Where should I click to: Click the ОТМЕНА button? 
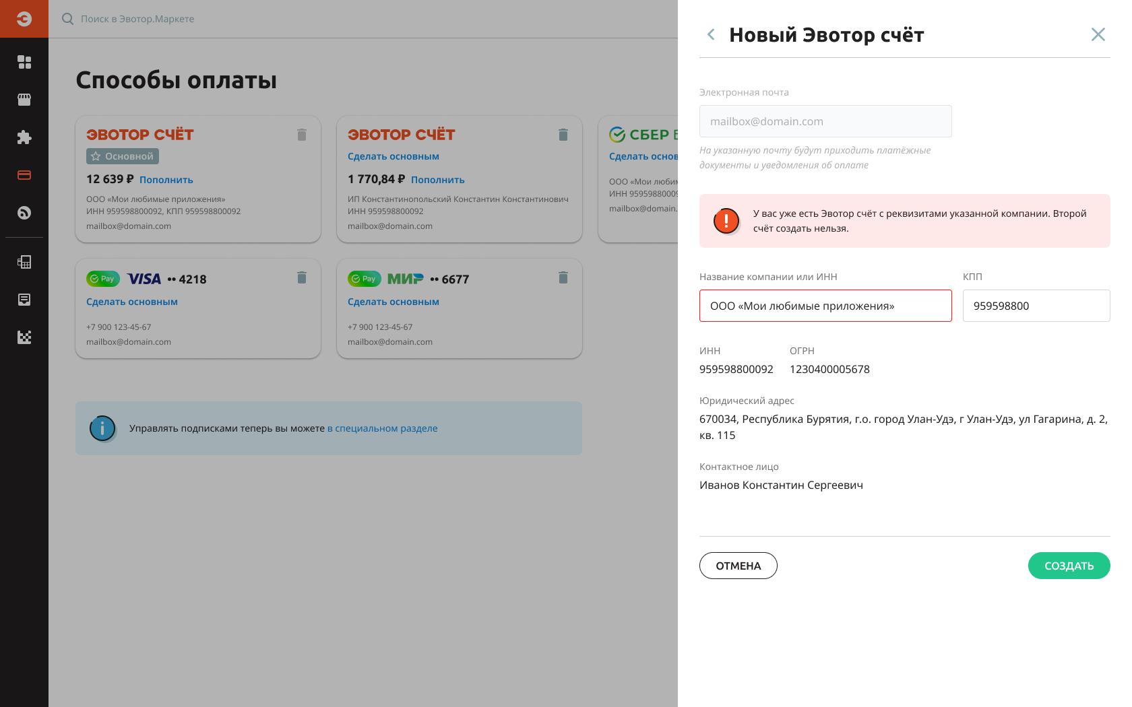click(x=738, y=566)
